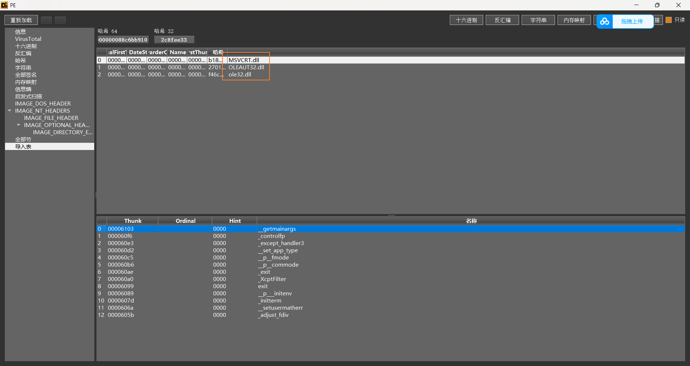Select the __getmainargs function row

coord(391,229)
